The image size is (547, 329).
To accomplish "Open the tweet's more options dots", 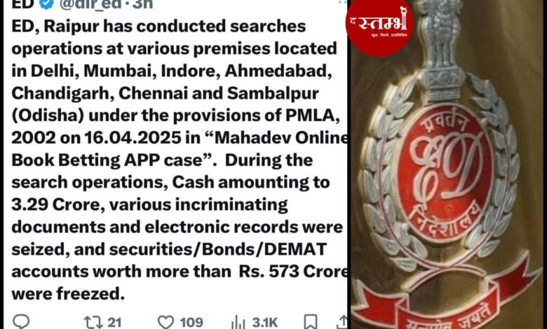I will click(343, 2).
